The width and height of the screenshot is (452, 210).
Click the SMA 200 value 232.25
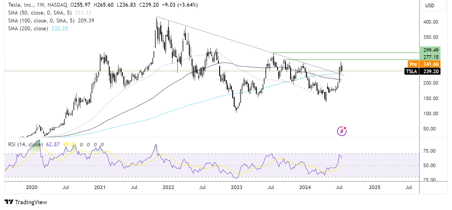(60, 29)
